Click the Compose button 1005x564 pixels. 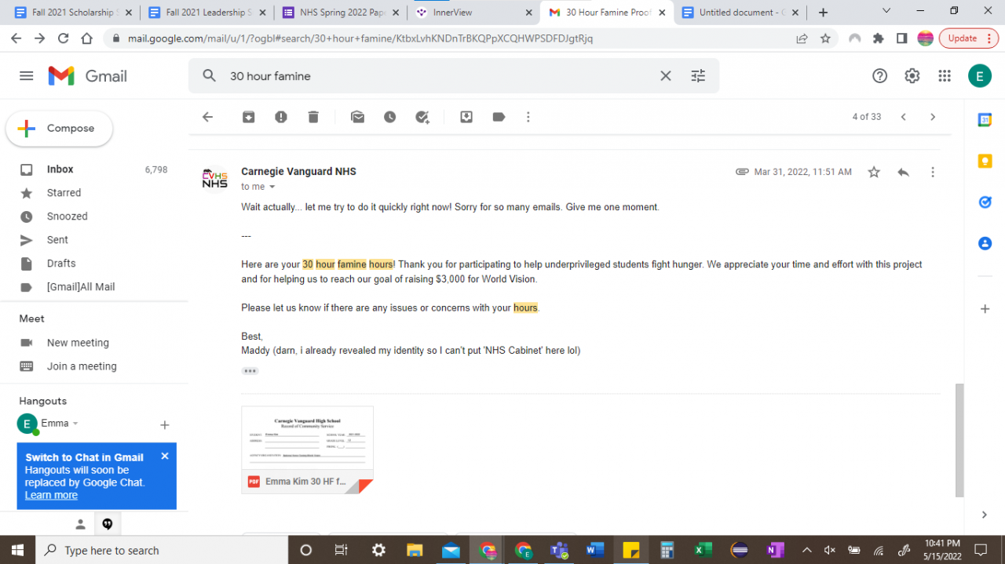(x=60, y=129)
